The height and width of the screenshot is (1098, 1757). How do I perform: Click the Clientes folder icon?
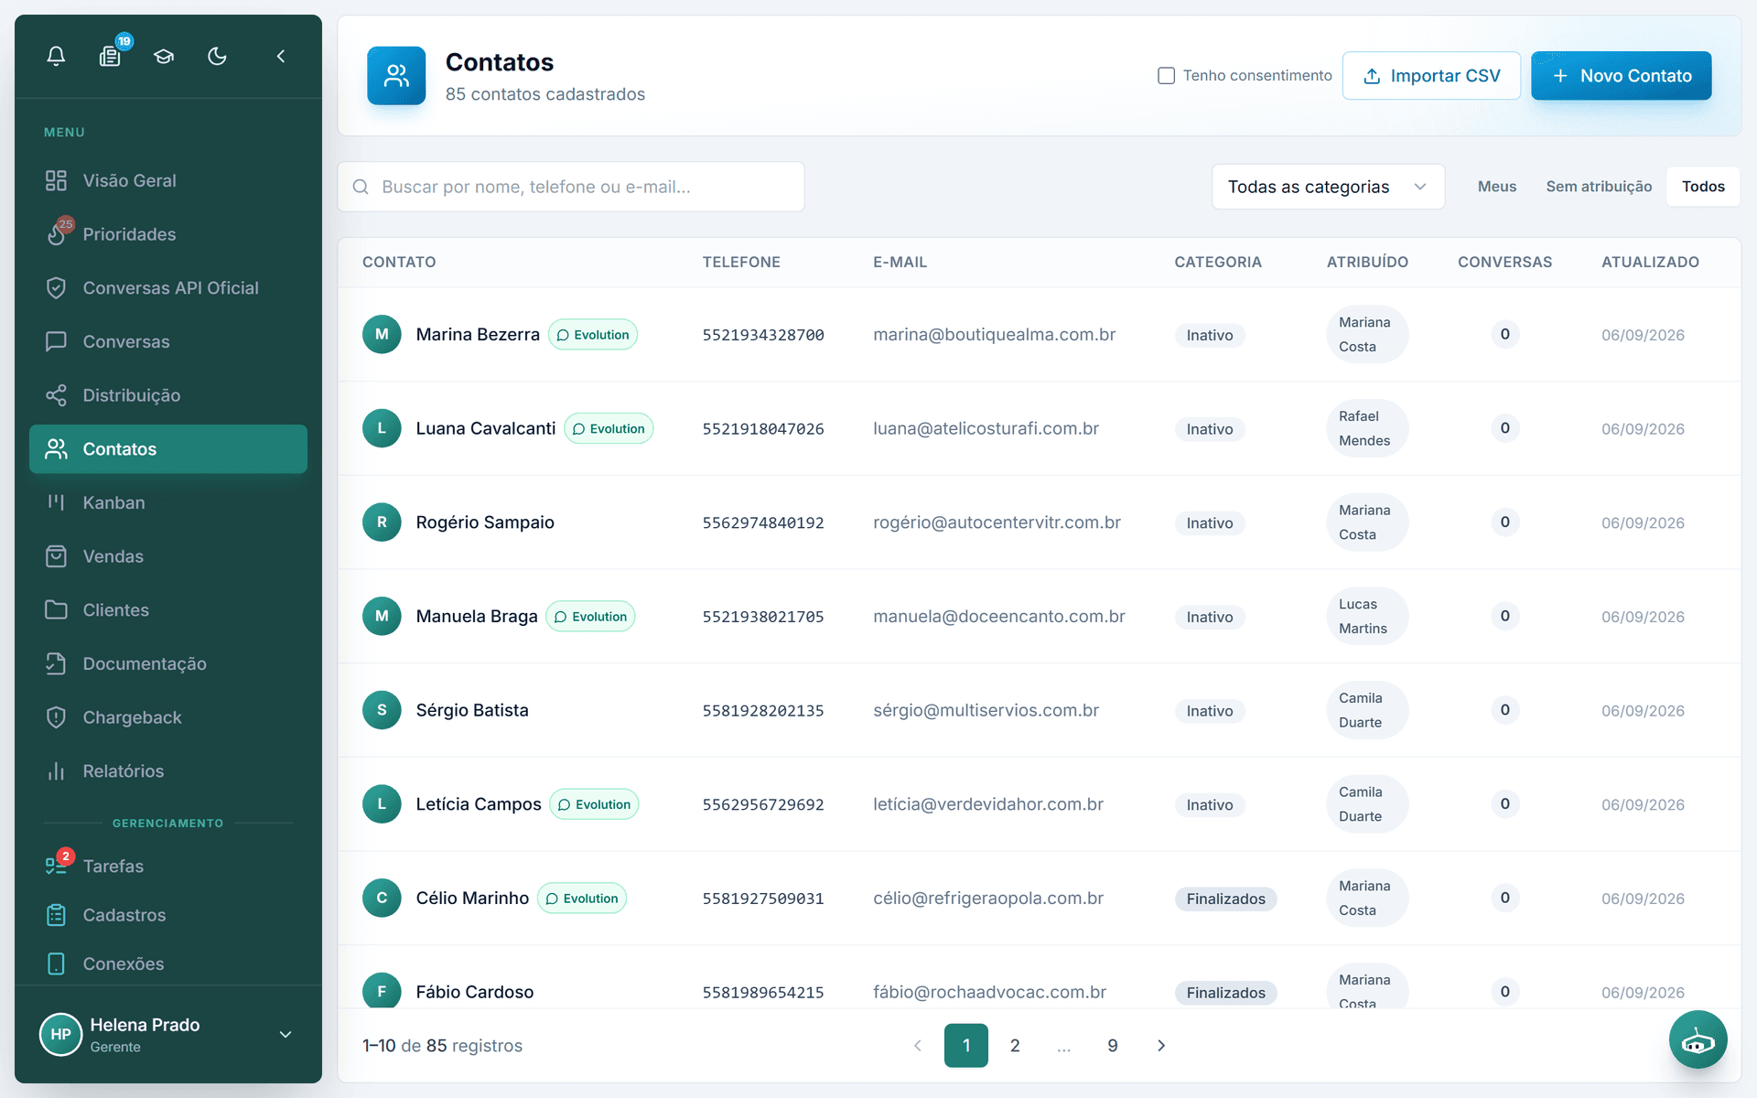[x=56, y=610]
